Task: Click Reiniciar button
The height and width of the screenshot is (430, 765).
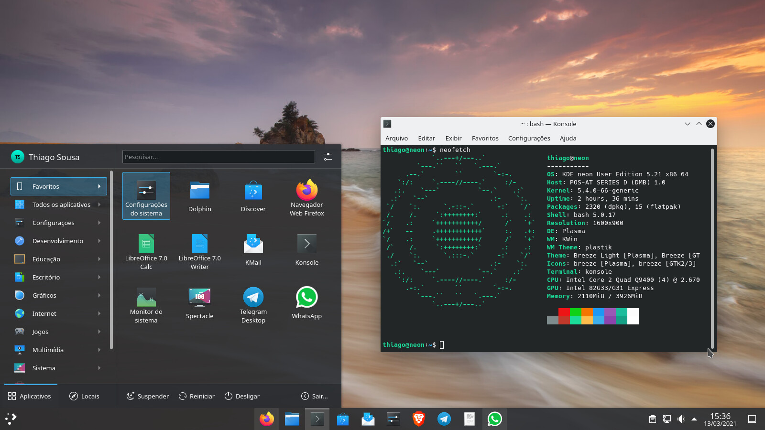Action: click(197, 396)
